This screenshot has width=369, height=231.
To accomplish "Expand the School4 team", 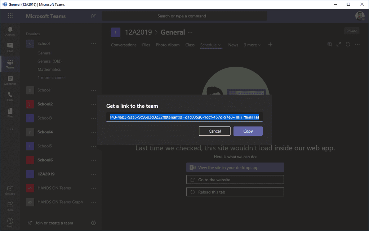I will click(x=45, y=132).
